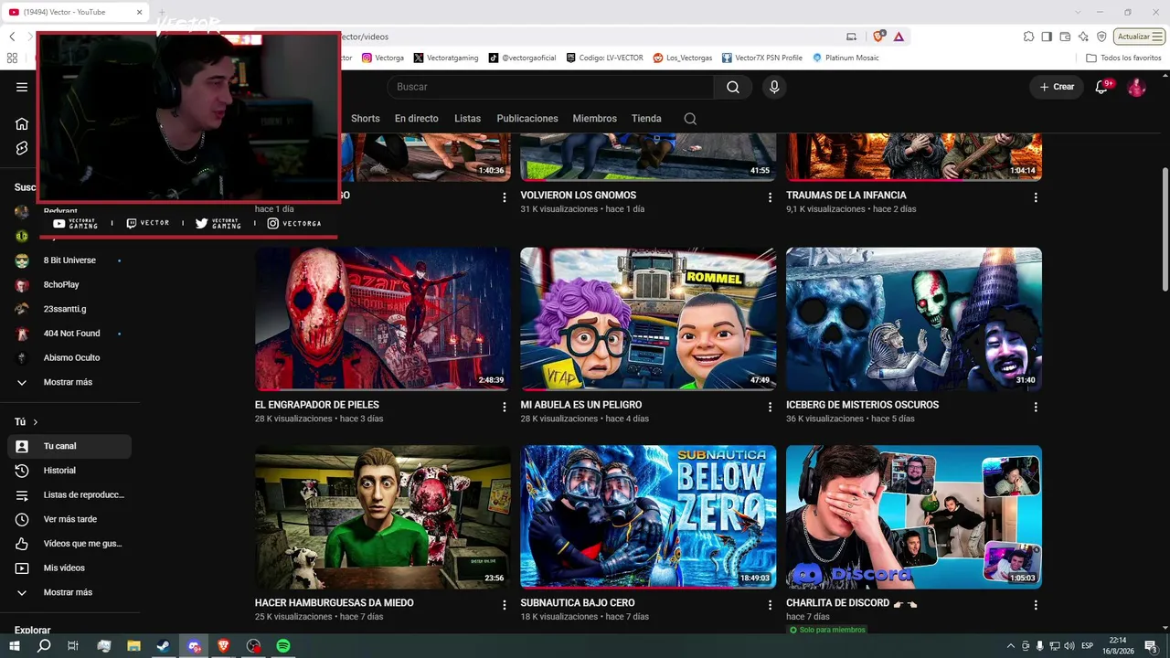Open options for CHARLITA DE DISCORD video
Viewport: 1170px width, 658px height.
coord(1036,605)
